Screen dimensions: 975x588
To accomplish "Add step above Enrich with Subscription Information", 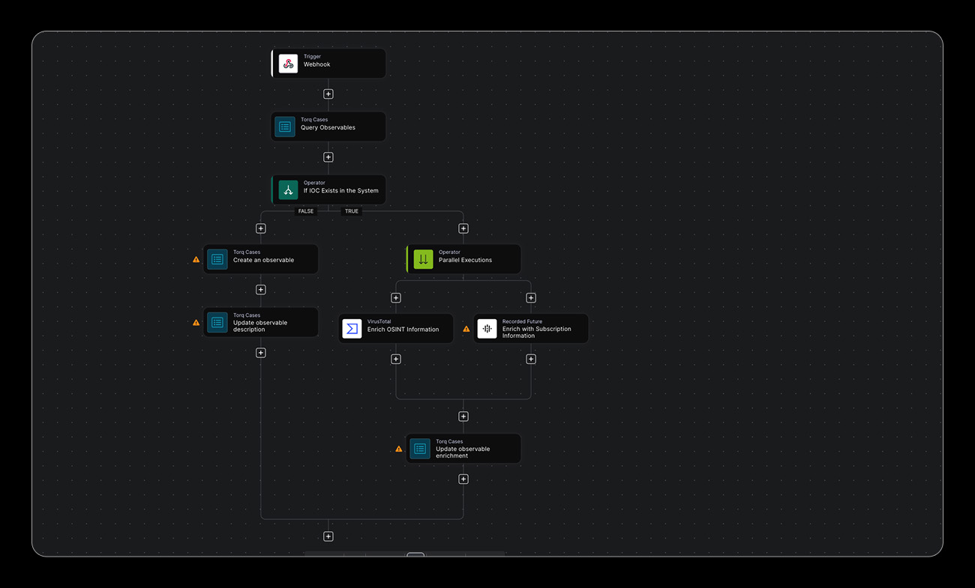I will [x=531, y=298].
